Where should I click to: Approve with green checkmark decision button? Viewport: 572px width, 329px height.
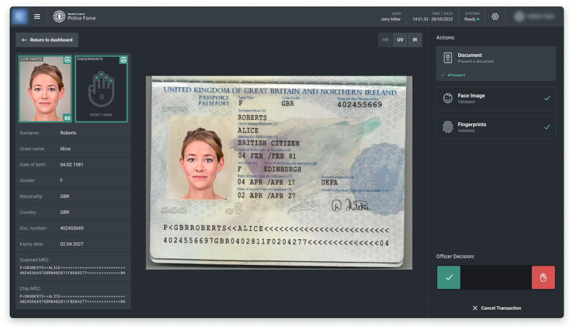coord(449,277)
